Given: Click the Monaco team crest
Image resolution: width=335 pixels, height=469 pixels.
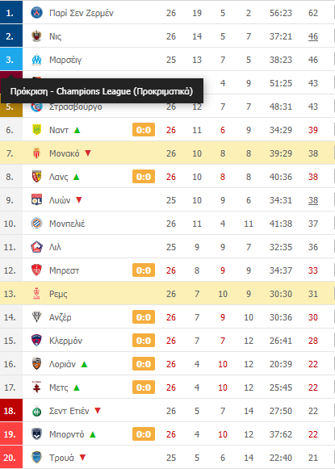Looking at the screenshot, I should [36, 153].
